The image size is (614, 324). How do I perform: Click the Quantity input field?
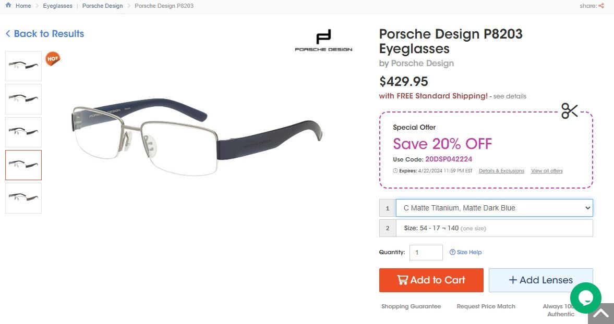tap(426, 252)
